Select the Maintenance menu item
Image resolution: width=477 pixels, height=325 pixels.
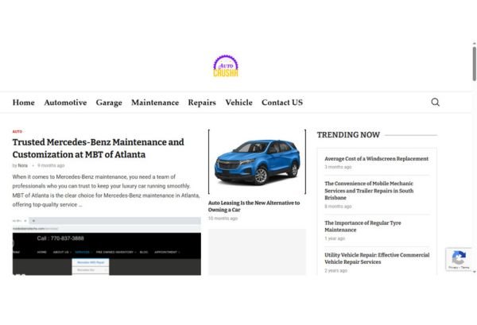[x=155, y=103]
